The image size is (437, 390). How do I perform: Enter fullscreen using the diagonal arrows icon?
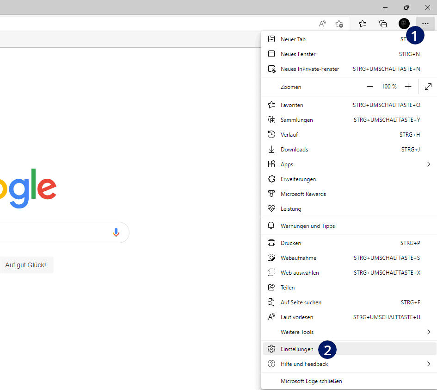pyautogui.click(x=428, y=87)
